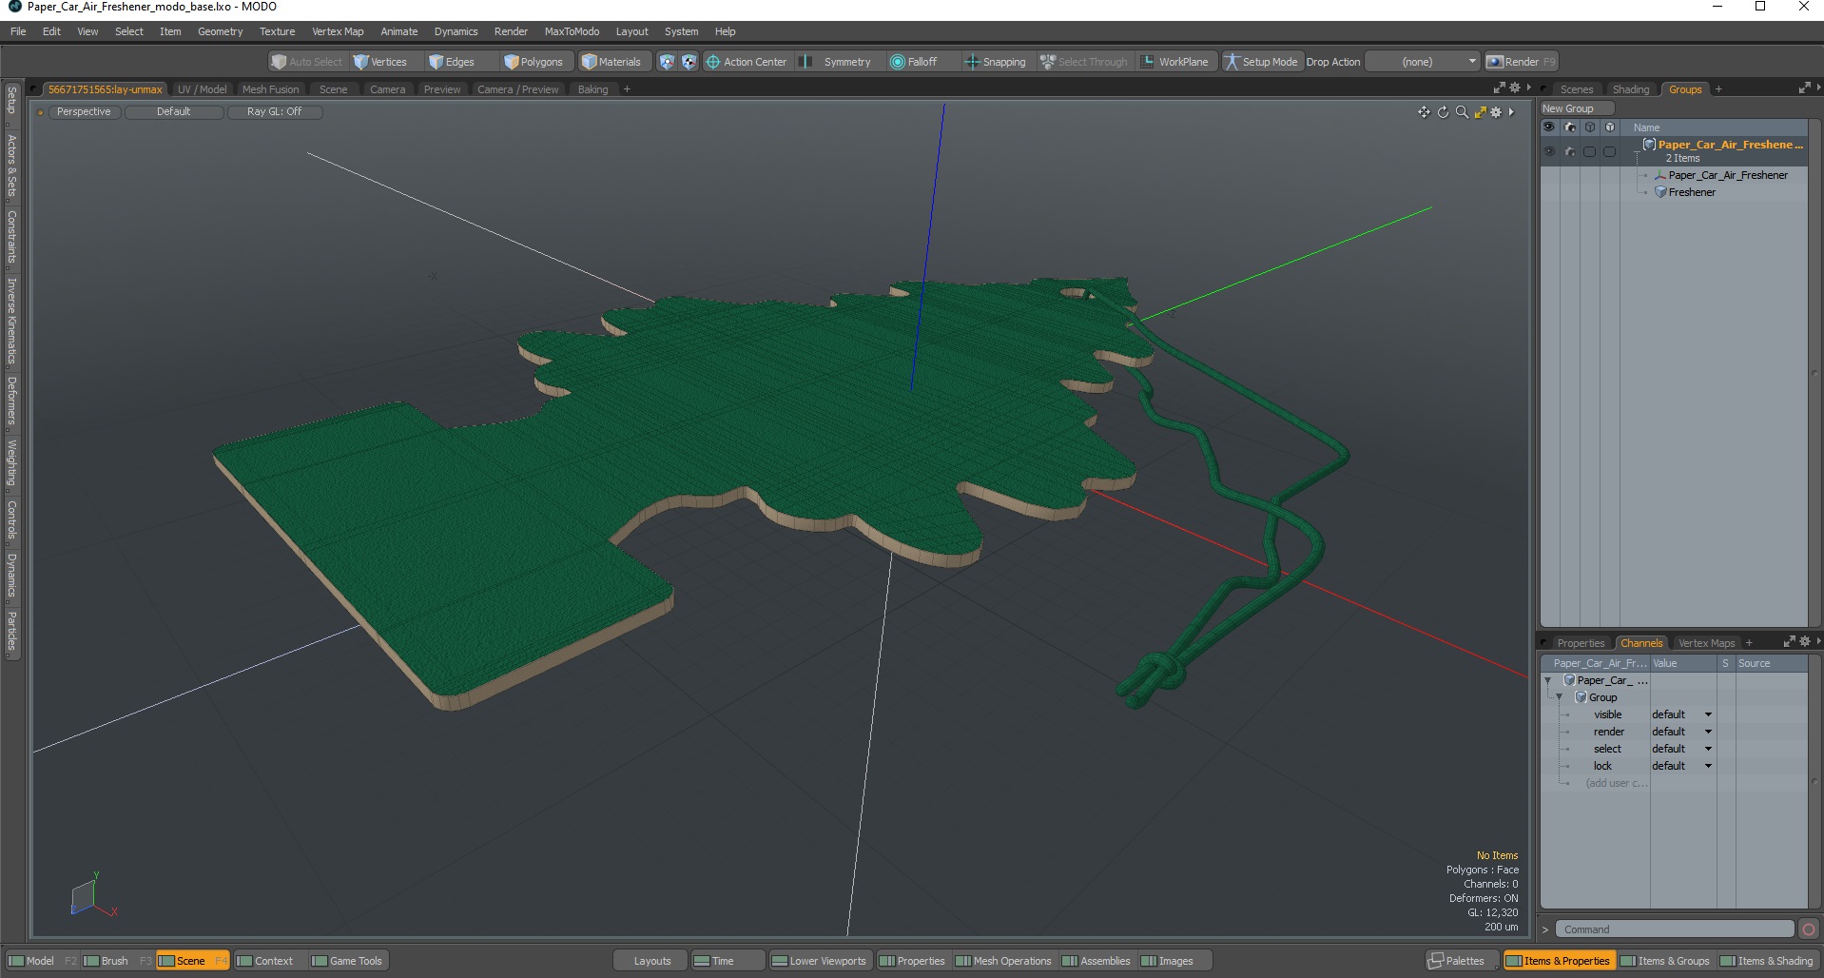Screen dimensions: 1824x978
Task: Open the Actors & Sets sidebar tab
Action: tap(11, 166)
